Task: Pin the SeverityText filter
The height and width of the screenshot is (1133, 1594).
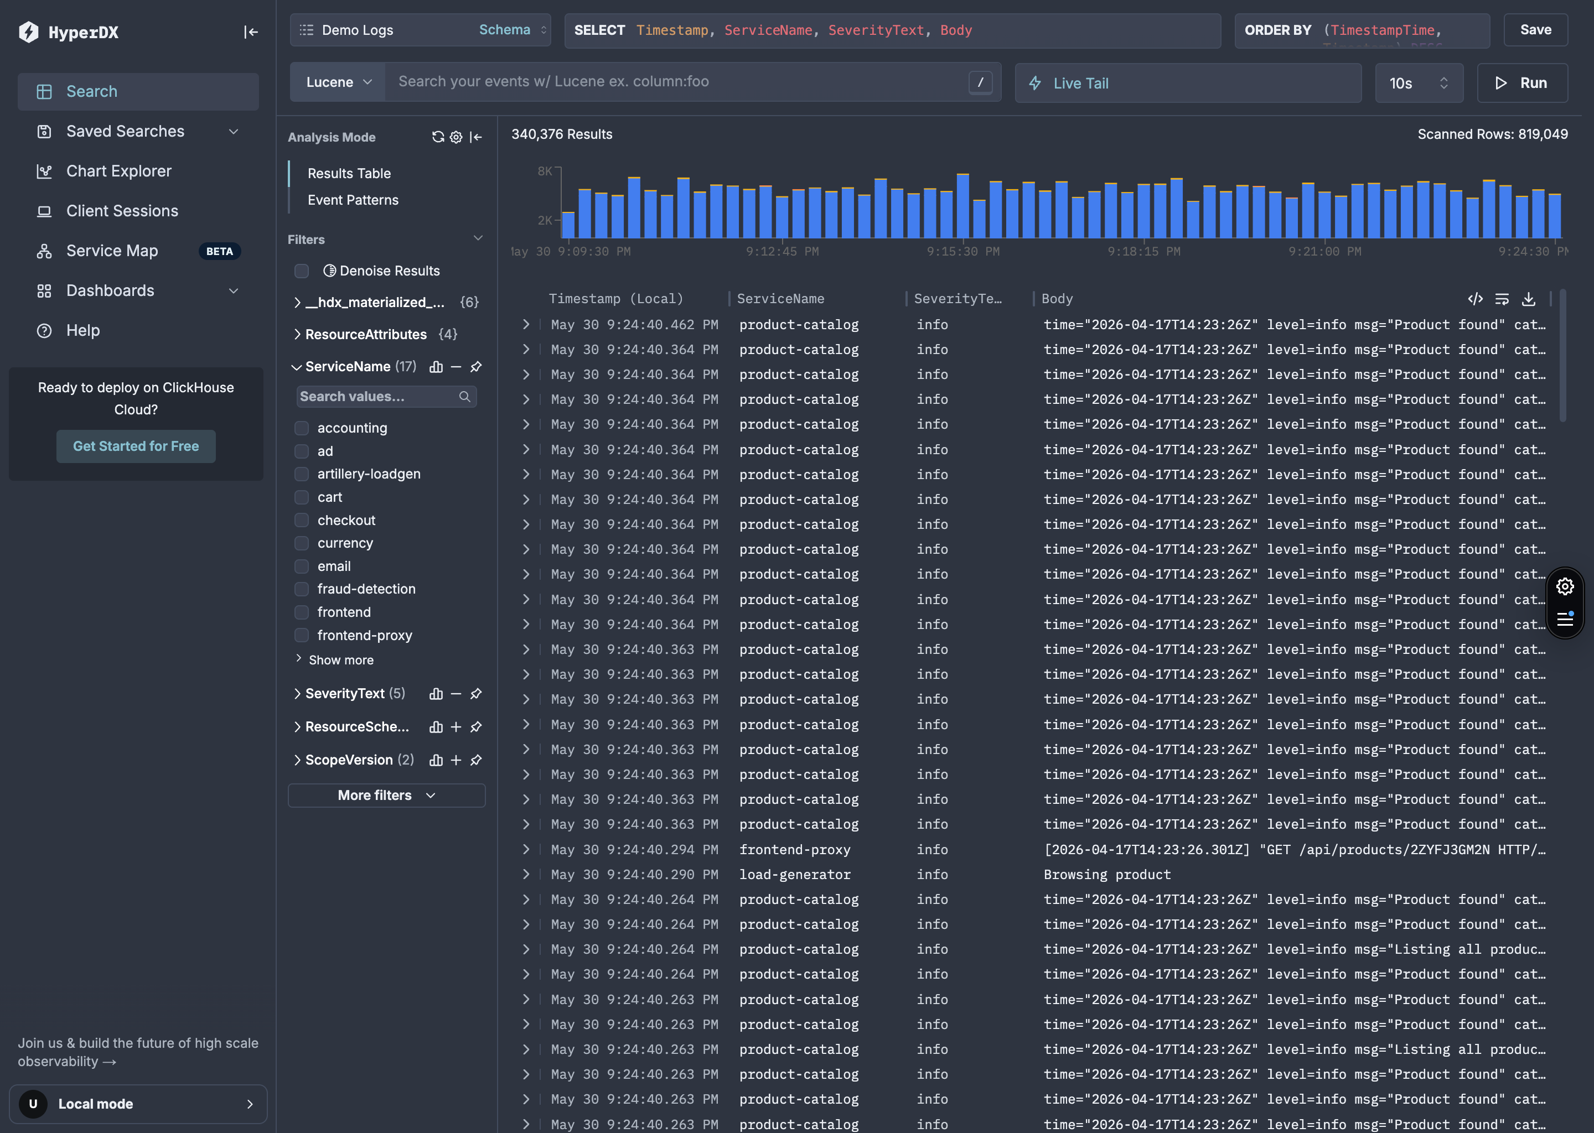Action: click(476, 694)
